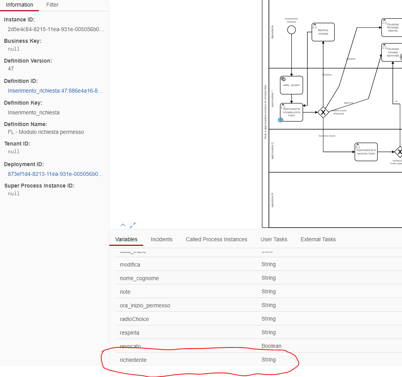The image size is (402, 377).
Task: Switch to the Incidents tab
Action: [162, 239]
